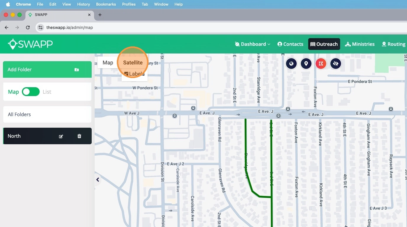This screenshot has width=407, height=227.
Task: Go back to the previous page
Action: click(7, 27)
